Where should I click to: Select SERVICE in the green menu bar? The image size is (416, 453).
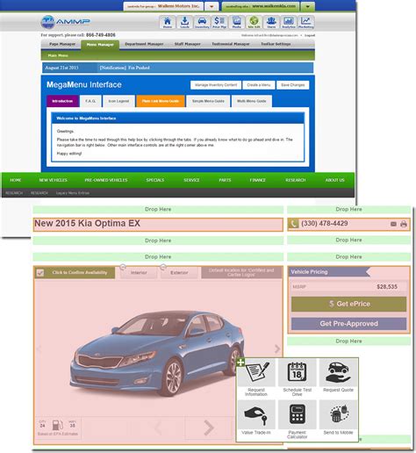pos(191,180)
